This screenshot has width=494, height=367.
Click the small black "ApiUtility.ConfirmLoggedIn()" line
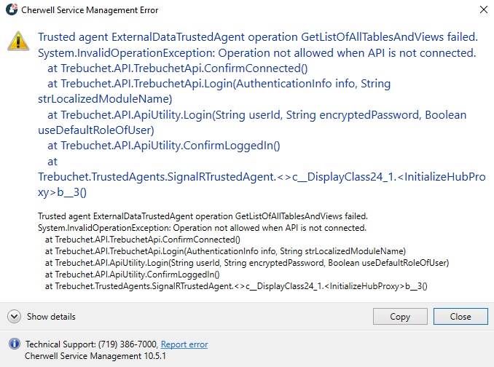pos(131,275)
